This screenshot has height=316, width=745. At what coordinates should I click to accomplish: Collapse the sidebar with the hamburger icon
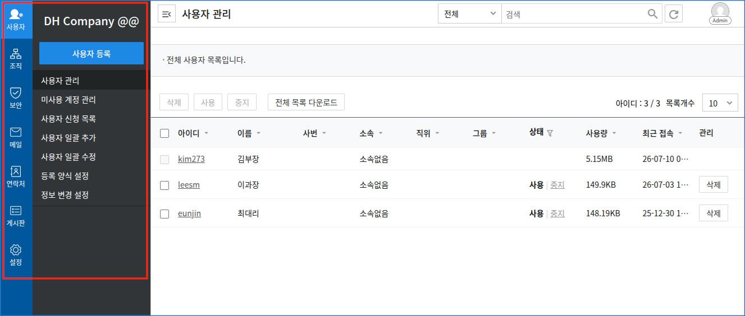coord(167,14)
